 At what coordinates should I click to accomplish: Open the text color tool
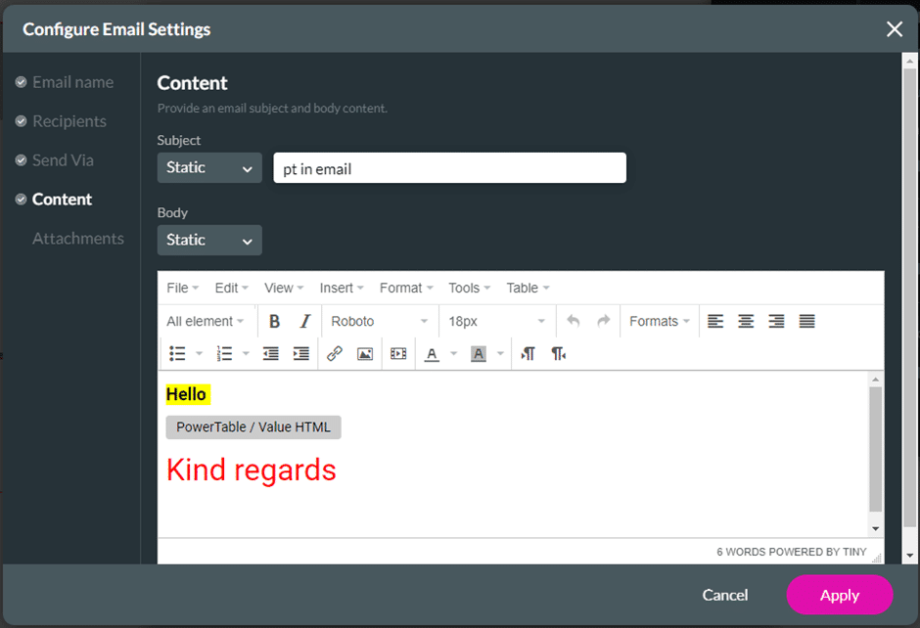pos(431,353)
